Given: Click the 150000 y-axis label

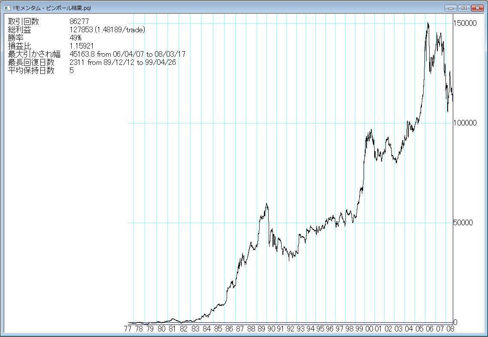Looking at the screenshot, I should 465,23.
